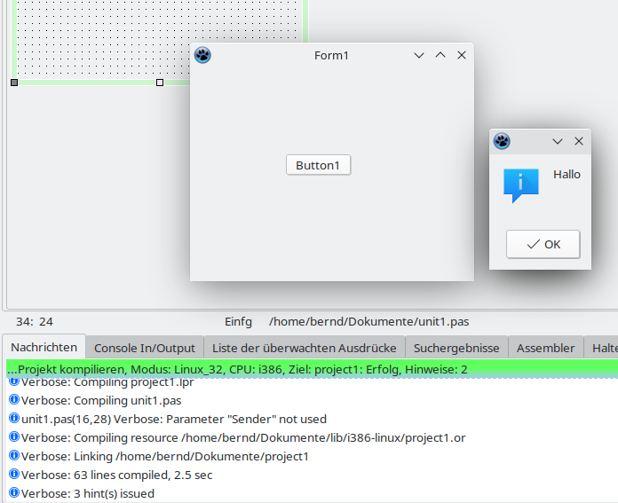Switch to the Suchergebnisse tab
The image size is (618, 503).
[456, 349]
